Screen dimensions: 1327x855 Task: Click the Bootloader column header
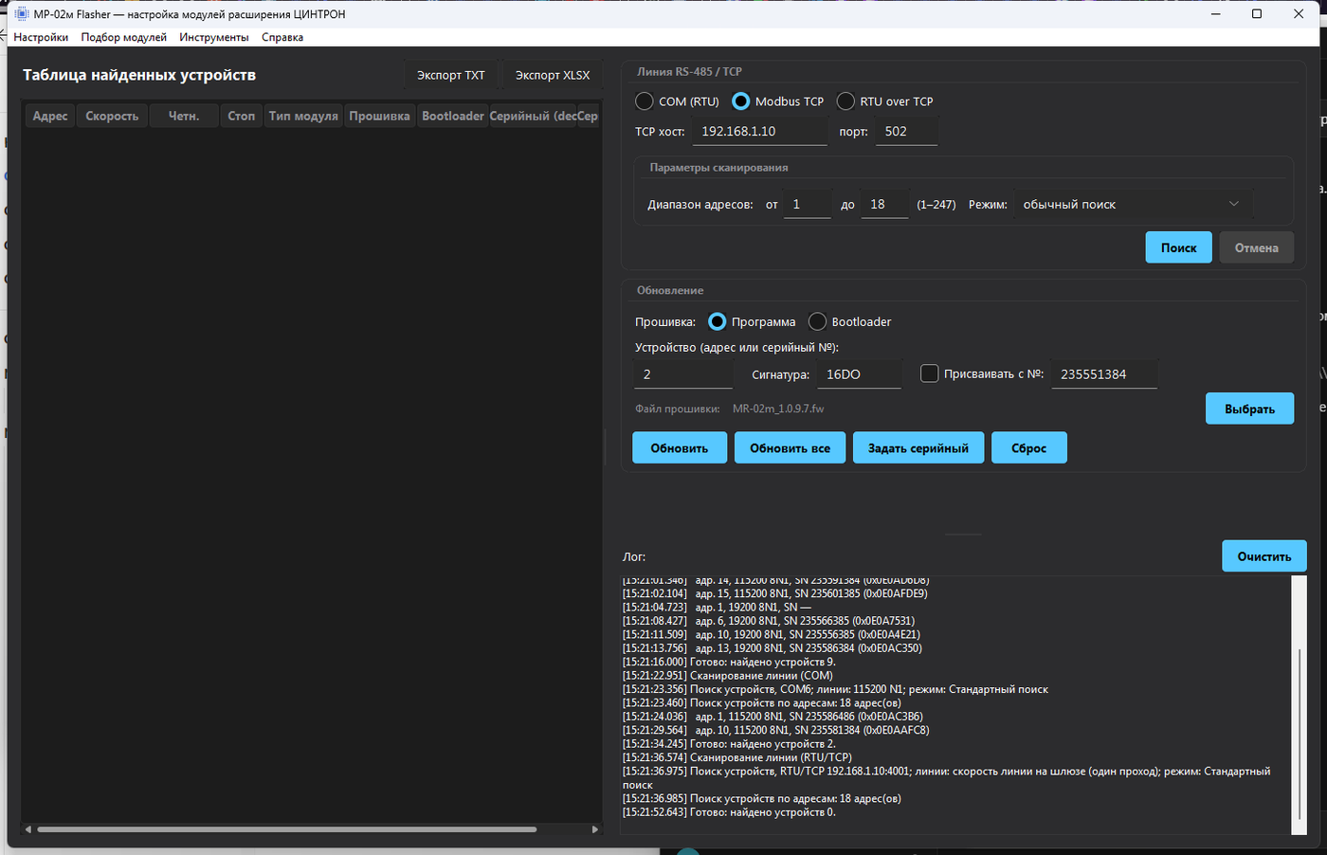(x=453, y=116)
